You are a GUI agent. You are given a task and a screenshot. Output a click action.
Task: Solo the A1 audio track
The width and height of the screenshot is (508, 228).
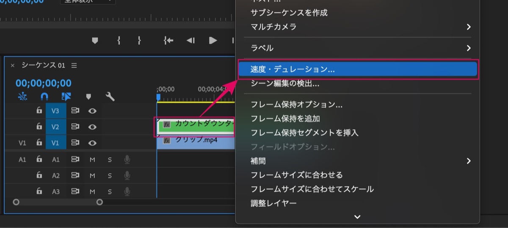click(x=110, y=160)
